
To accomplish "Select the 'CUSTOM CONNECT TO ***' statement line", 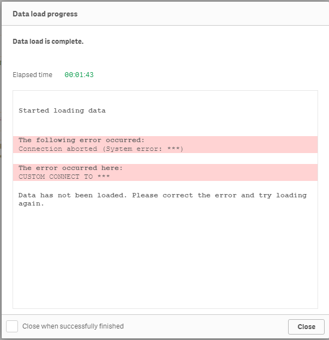I will point(64,177).
